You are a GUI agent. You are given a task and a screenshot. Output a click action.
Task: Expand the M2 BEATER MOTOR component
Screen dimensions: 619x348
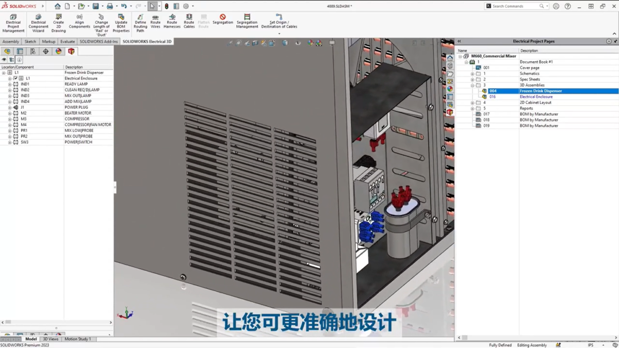(x=10, y=113)
